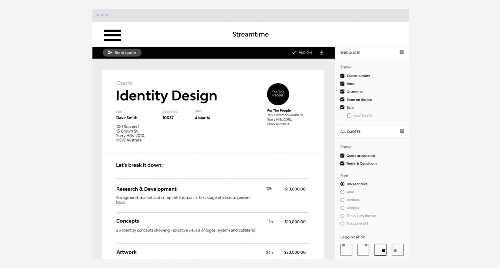This screenshot has width=500, height=268.
Task: Set logo position to top right
Action: coord(363,250)
